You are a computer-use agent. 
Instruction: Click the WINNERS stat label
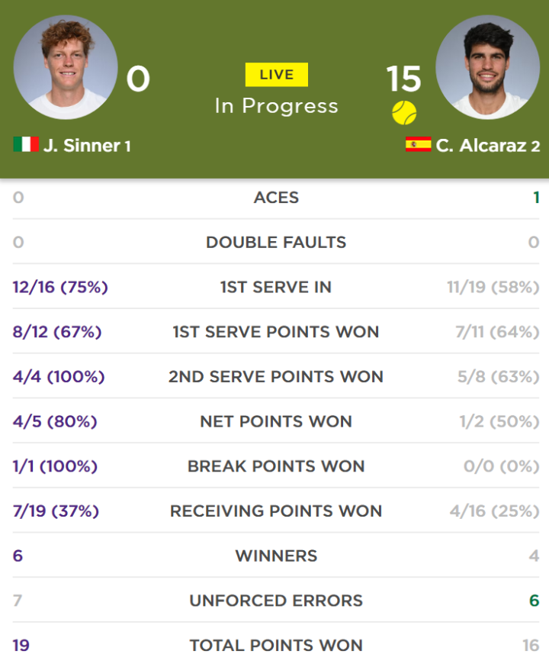(276, 556)
